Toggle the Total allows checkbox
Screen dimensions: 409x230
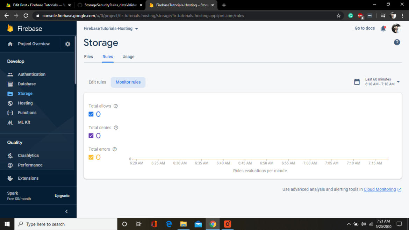click(x=91, y=114)
